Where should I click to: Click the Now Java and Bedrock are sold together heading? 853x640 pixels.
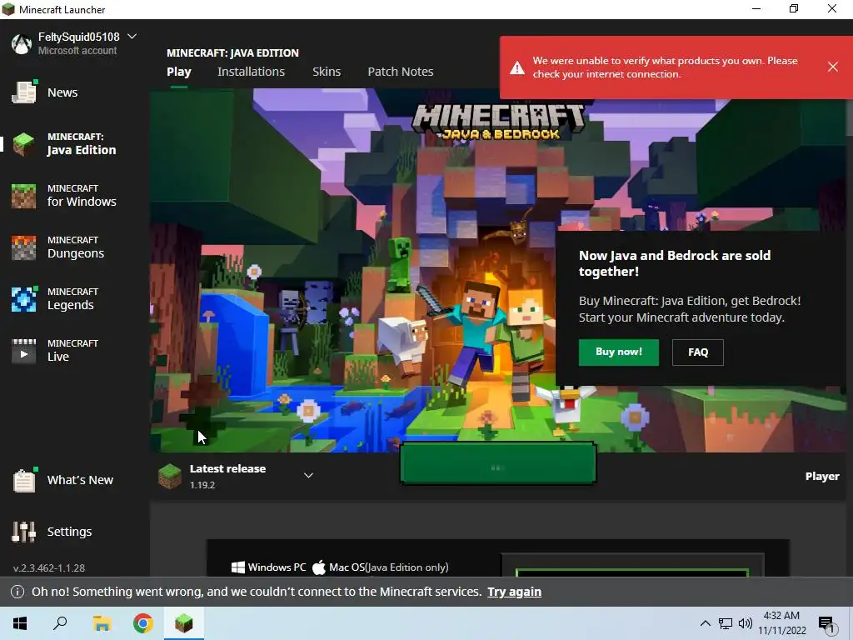click(x=675, y=263)
